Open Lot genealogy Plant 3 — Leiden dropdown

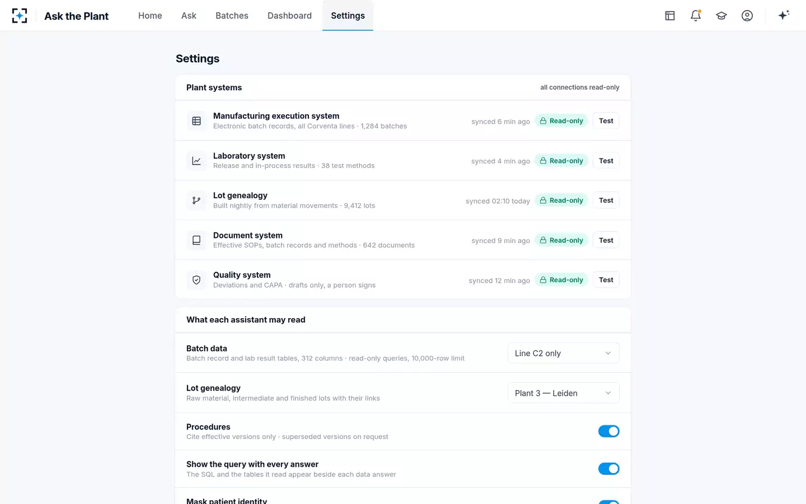click(x=564, y=393)
